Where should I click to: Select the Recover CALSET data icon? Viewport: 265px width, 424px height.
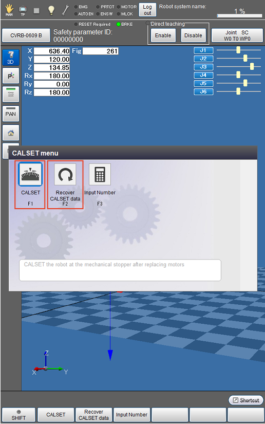(65, 174)
